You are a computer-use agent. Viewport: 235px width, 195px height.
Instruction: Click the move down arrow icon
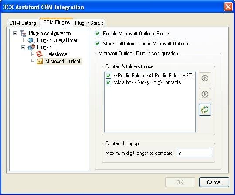[x=205, y=94]
